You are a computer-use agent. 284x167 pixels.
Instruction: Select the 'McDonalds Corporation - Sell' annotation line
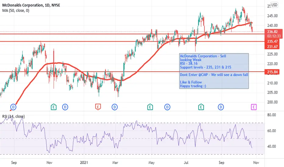point(203,56)
